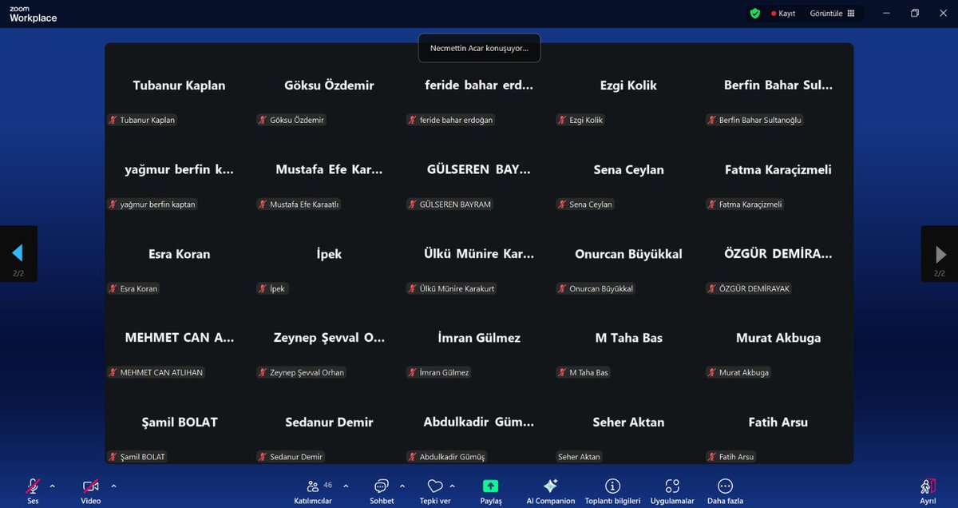The image size is (958, 508).
Task: Select Göksu Özdemir participant tile
Action: click(x=329, y=85)
